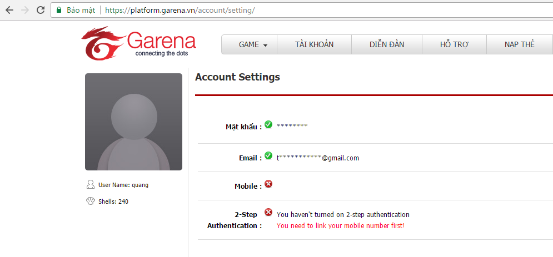The width and height of the screenshot is (553, 257).
Task: Click the user silhouette icon beside User Name
Action: 91,184
